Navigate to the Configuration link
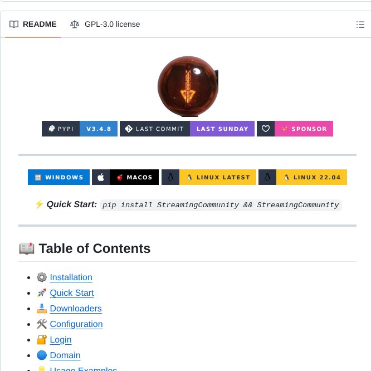The width and height of the screenshot is (371, 371). point(76,324)
